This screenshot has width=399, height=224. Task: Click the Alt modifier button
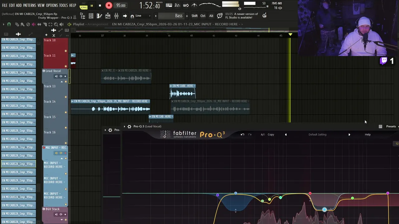click(211, 16)
